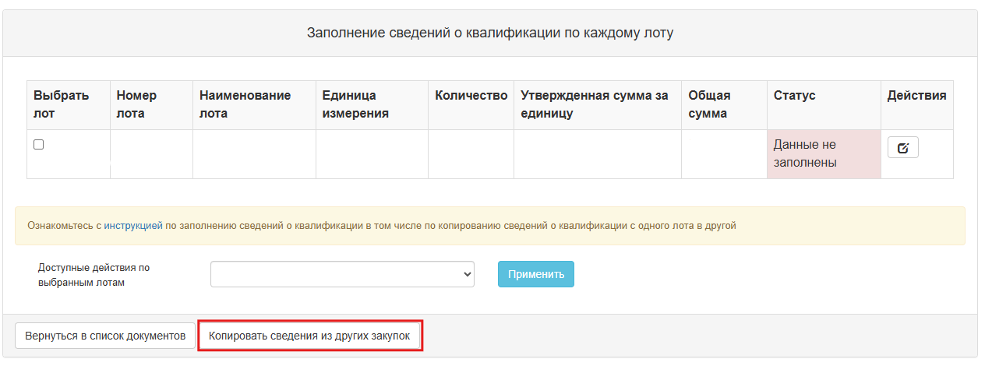Open the edit icon in Действия column
985x366 pixels.
pos(902,147)
